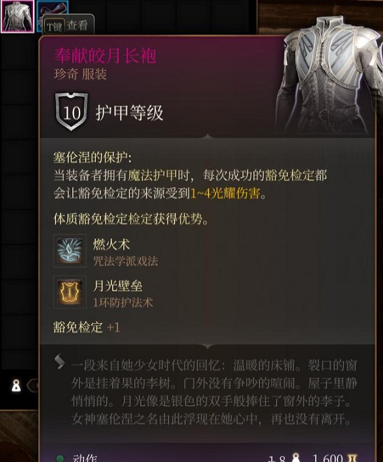Select the white robe inventory slot
This screenshot has width=383, height=462.
tap(18, 16)
